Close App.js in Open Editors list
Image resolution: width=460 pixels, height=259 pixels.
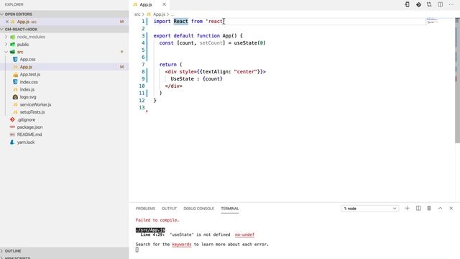click(7, 22)
